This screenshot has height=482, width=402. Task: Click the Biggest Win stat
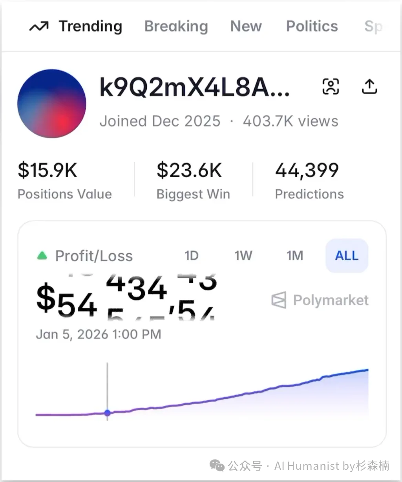[x=193, y=181]
